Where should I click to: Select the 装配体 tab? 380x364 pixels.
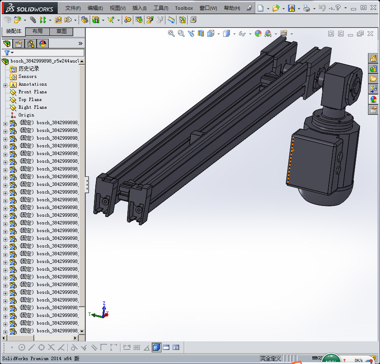[x=14, y=31]
